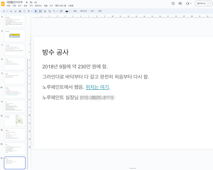Click the filmstrip vertical scrollbar
This screenshot has height=170, width=213.
28,114
